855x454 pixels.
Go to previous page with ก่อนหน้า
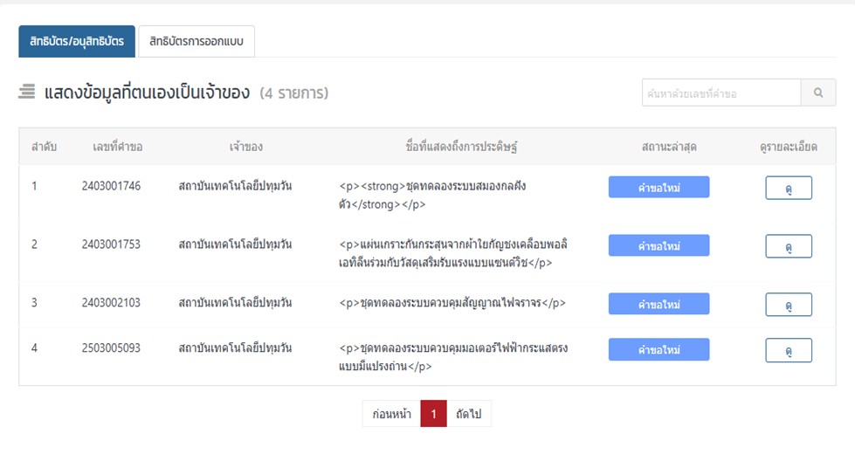tap(391, 414)
